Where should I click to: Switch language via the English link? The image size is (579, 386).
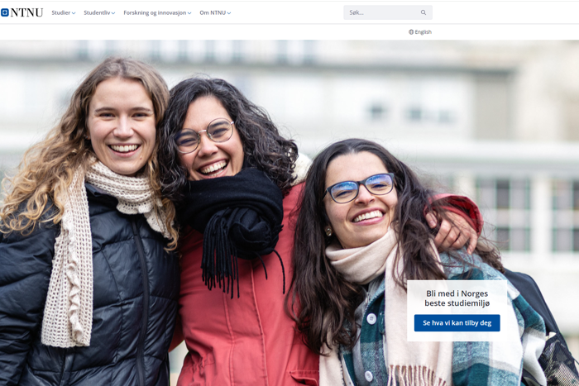coord(423,32)
